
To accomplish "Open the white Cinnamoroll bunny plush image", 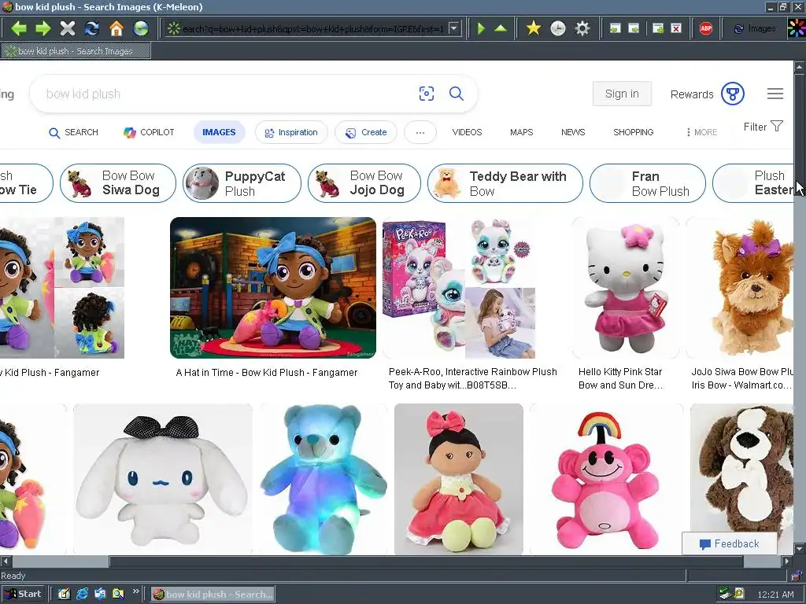I will click(x=163, y=479).
